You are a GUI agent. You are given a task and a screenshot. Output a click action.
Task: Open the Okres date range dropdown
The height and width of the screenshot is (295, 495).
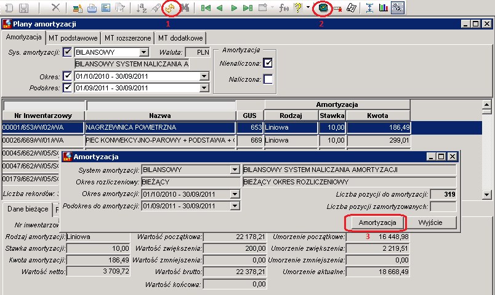pos(204,76)
